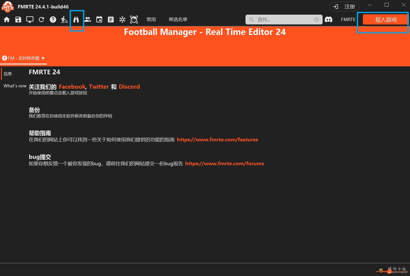
Task: Click the FMRTE 24 heading text
Action: click(x=44, y=72)
